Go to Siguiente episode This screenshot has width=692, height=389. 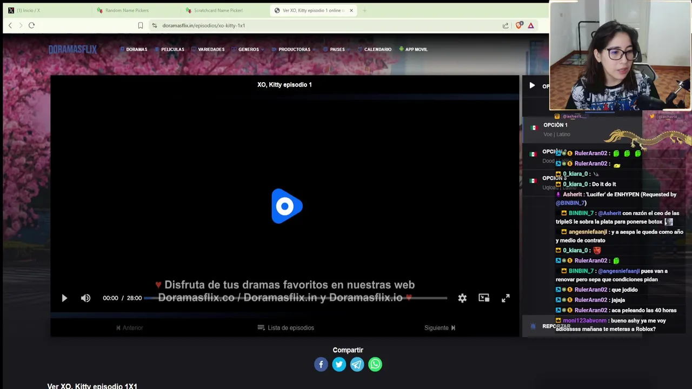440,327
